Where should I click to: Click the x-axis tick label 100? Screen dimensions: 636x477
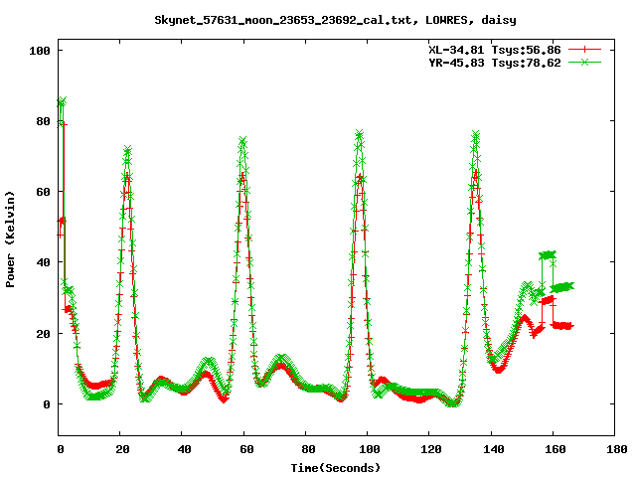370,449
